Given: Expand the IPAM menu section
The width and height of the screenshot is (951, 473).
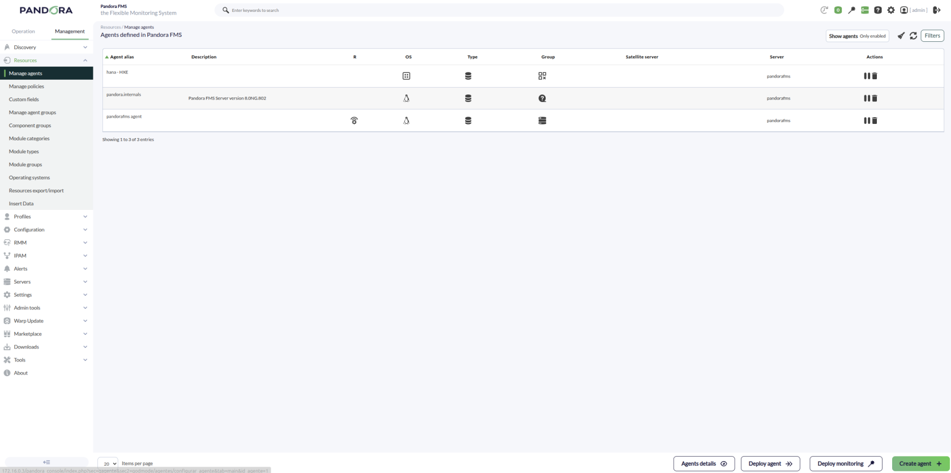Looking at the screenshot, I should tap(46, 256).
